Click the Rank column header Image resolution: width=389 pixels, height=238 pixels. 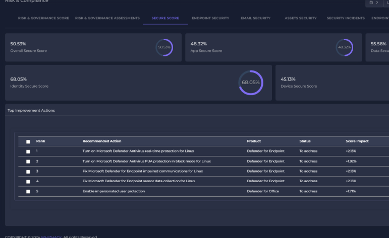point(41,141)
